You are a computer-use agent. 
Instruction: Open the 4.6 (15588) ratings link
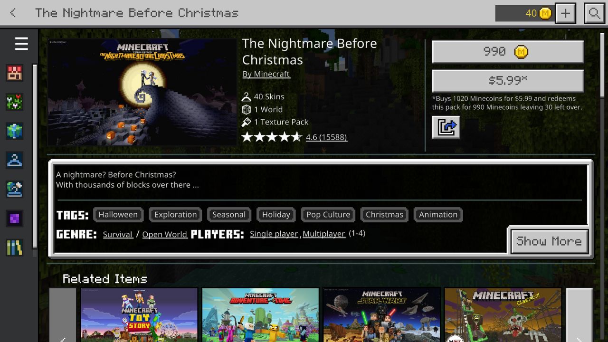326,137
